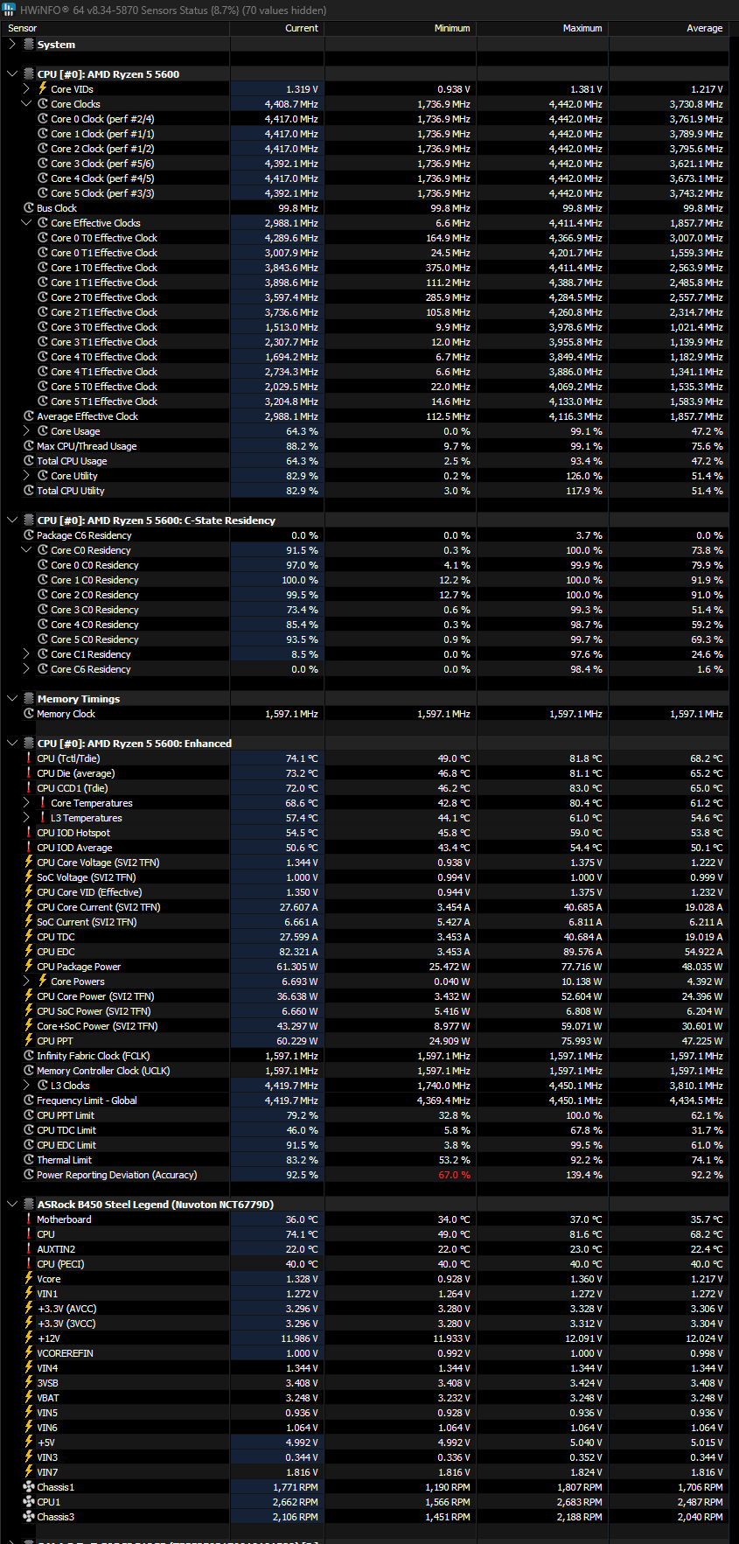Select the +3.3V (AVCC) row
Viewport: 739px width, 1544px height.
pos(365,1308)
